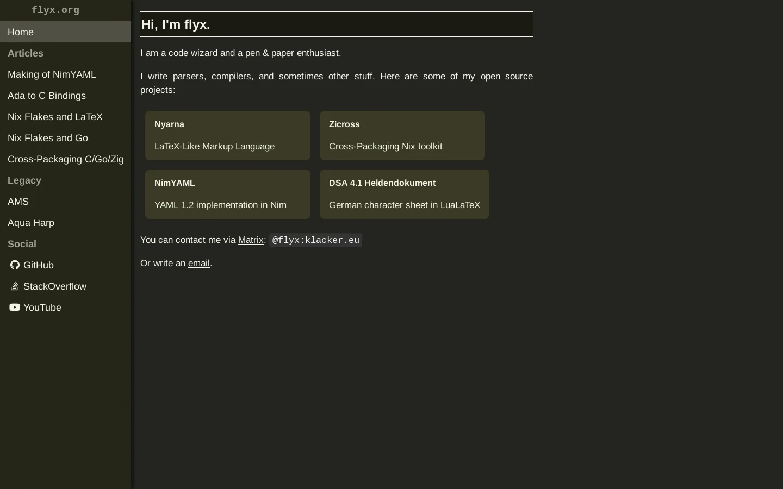Screen dimensions: 783x489
Task: Click "YAML 1.2 implementation in Nim" text
Action: [220, 205]
